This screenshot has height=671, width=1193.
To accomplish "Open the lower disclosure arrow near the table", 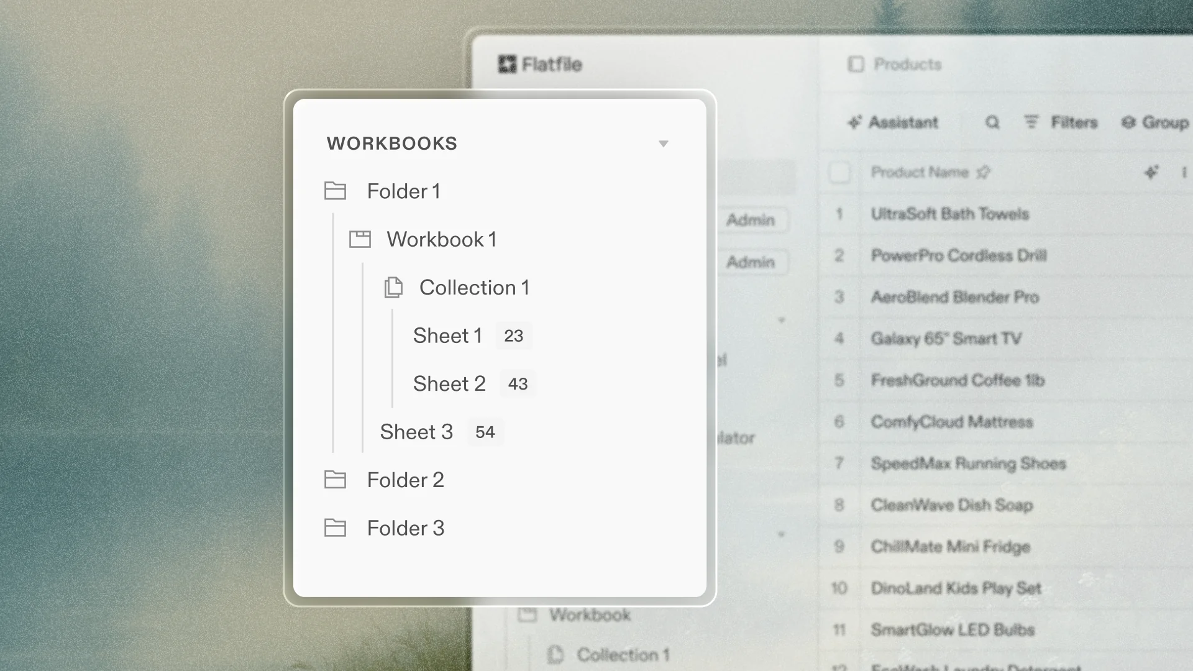I will 782,533.
